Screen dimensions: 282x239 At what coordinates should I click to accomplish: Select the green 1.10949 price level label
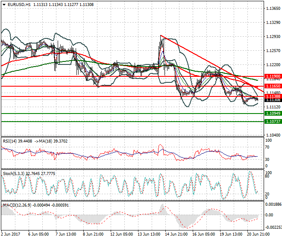click(x=273, y=114)
